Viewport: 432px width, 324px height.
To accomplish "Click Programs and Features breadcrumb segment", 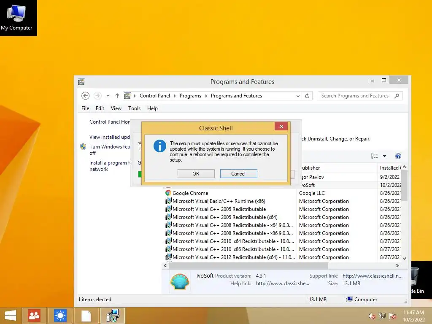I will [x=236, y=96].
